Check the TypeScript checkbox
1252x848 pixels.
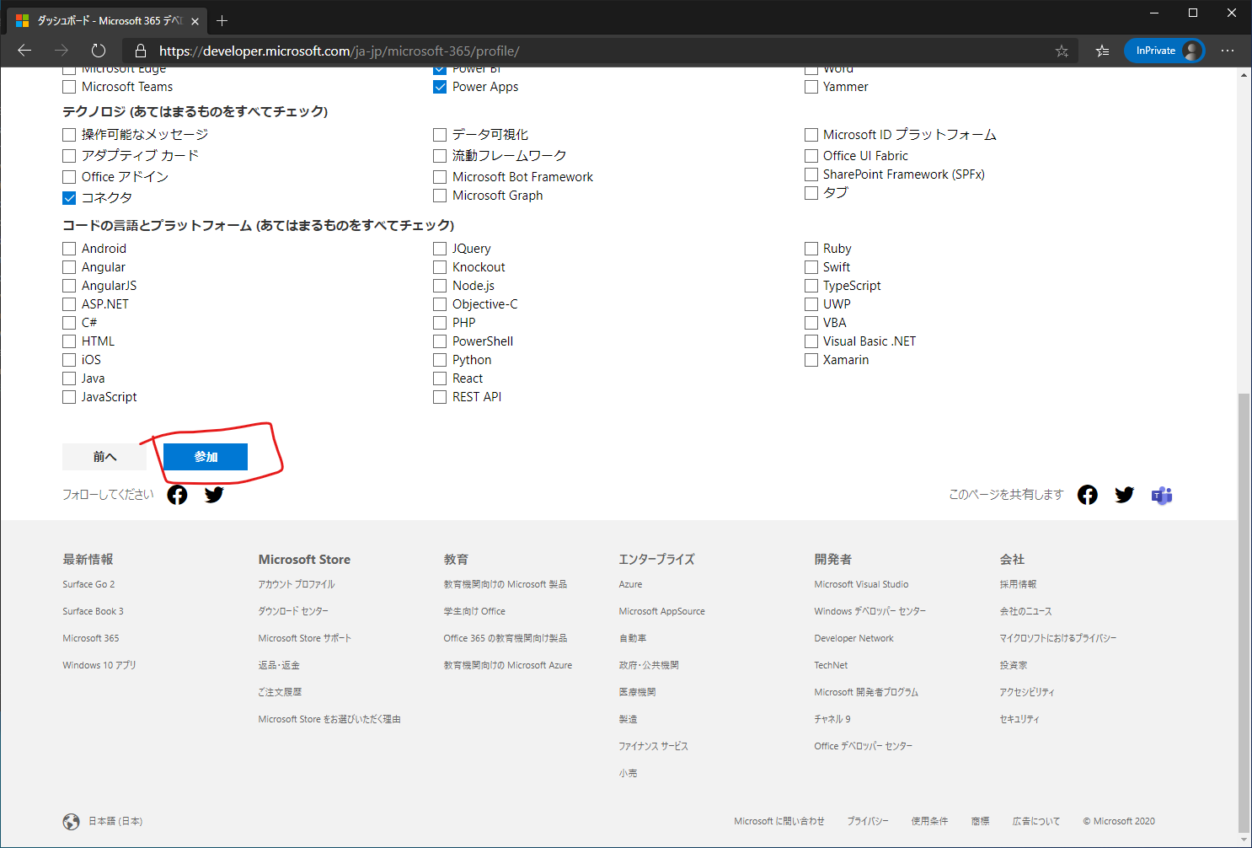tap(811, 286)
